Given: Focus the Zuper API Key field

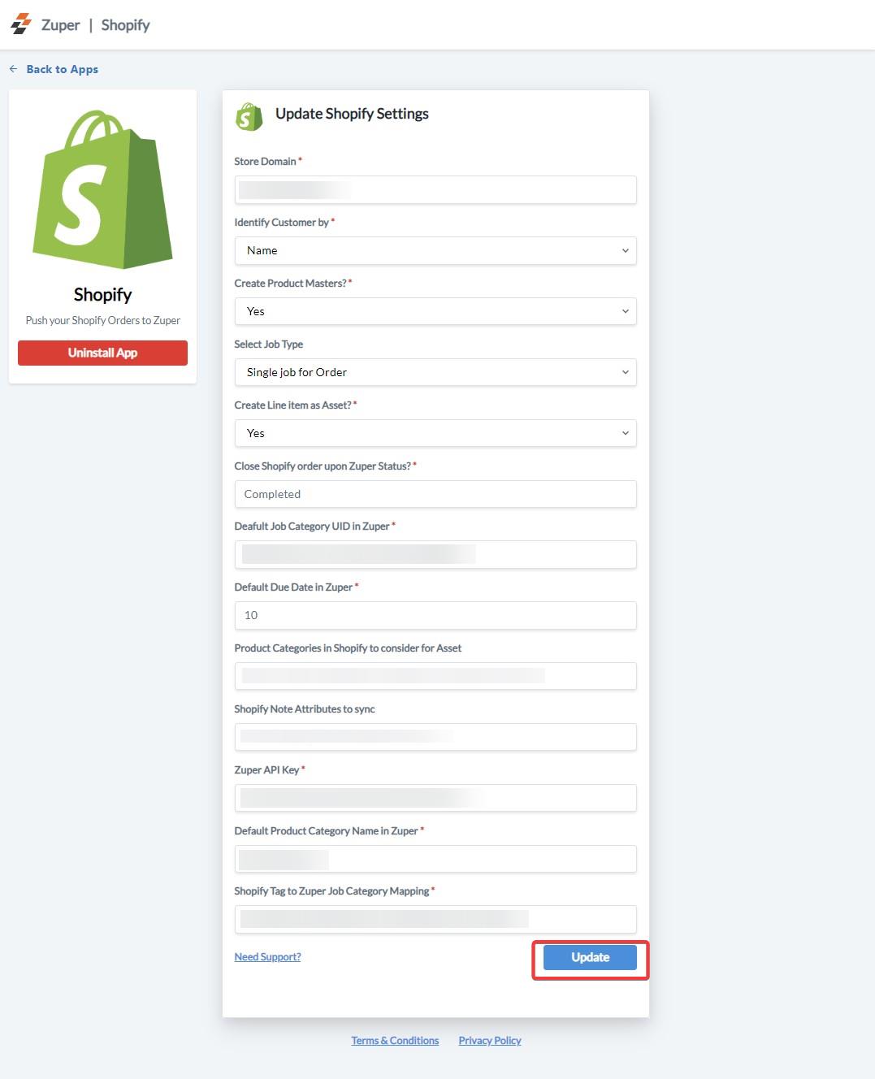Looking at the screenshot, I should 435,798.
